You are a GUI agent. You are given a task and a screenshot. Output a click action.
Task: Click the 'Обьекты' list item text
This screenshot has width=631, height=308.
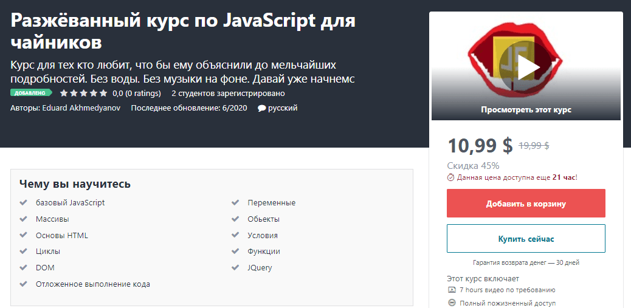coord(264,219)
